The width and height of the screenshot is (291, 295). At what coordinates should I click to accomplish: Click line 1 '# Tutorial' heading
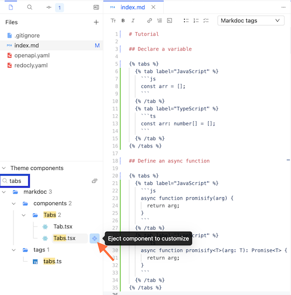144,34
